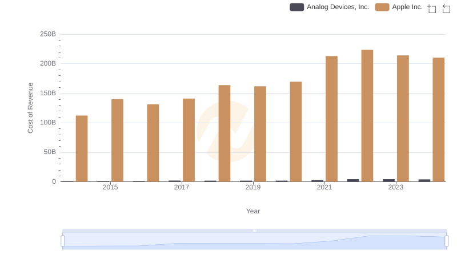The width and height of the screenshot is (457, 263).
Task: Click the Apple bar for 2019
Action: 260,134
